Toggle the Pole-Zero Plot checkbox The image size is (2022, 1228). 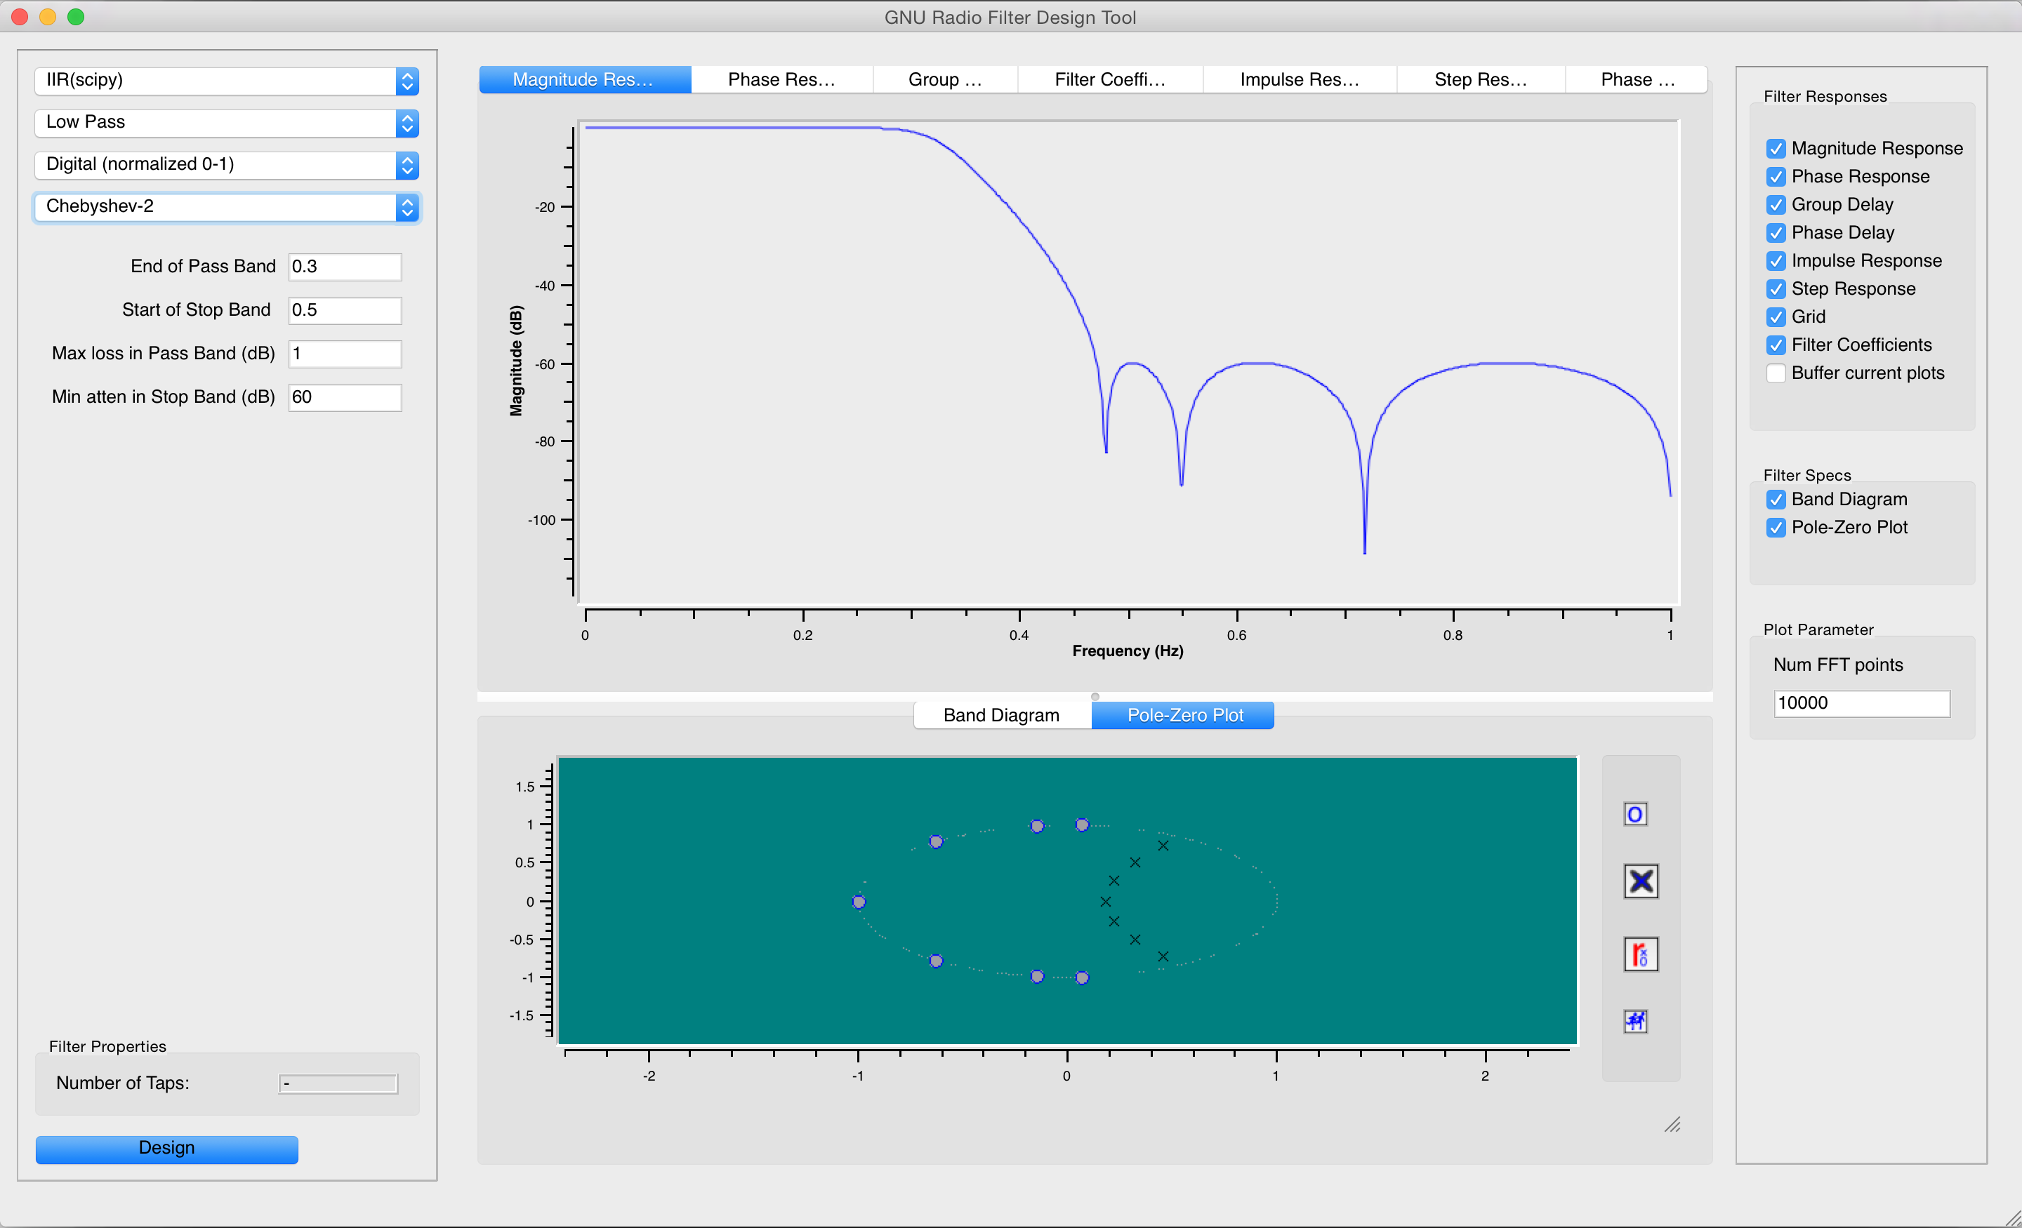[x=1776, y=528]
